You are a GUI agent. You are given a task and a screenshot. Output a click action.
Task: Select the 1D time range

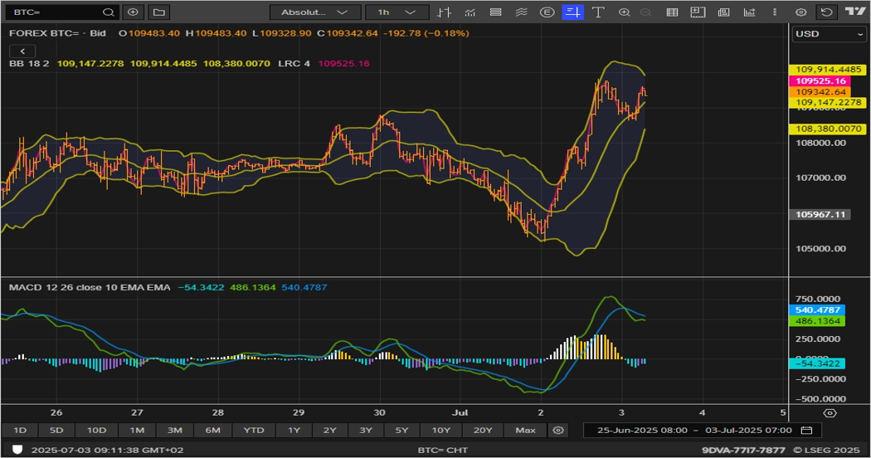20,431
